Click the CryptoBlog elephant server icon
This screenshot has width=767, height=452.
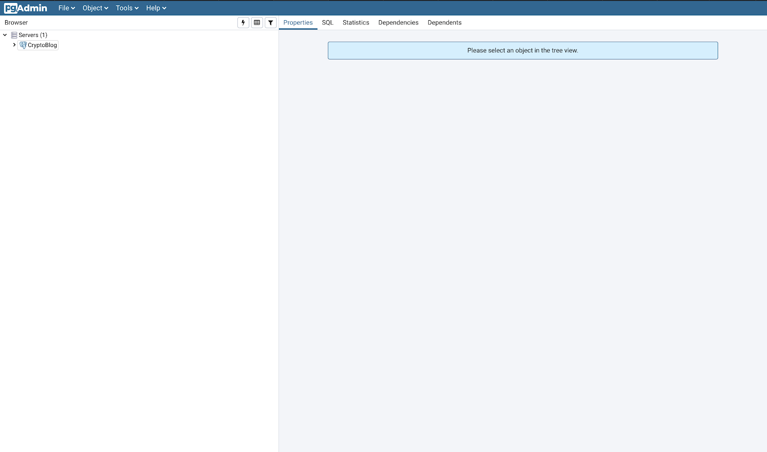(x=23, y=45)
